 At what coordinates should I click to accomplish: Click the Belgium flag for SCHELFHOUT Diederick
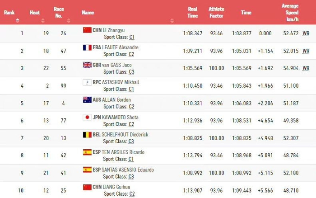pos(87,134)
